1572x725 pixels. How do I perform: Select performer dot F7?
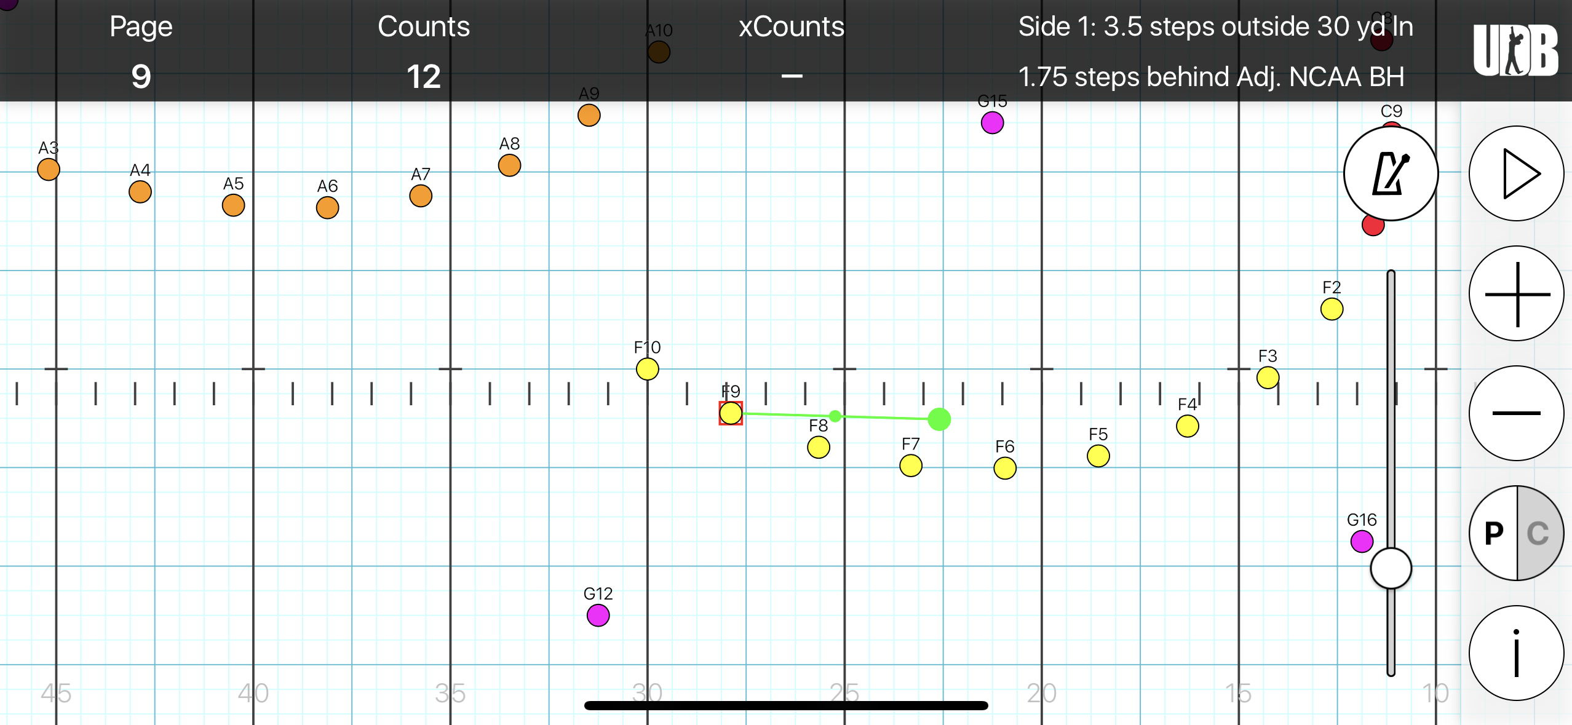(x=911, y=466)
